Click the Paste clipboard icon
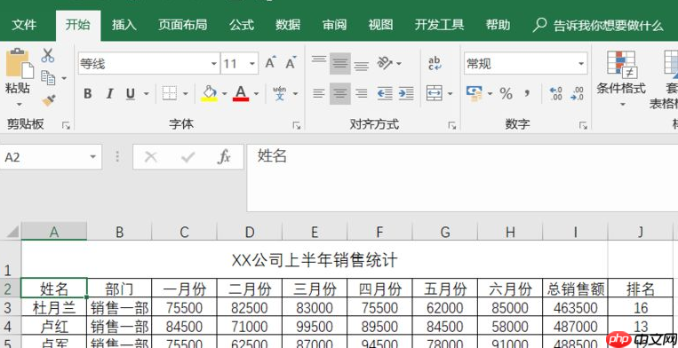 [x=19, y=64]
